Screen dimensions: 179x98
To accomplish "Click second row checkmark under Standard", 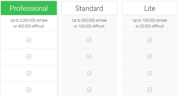I will tap(89, 56).
